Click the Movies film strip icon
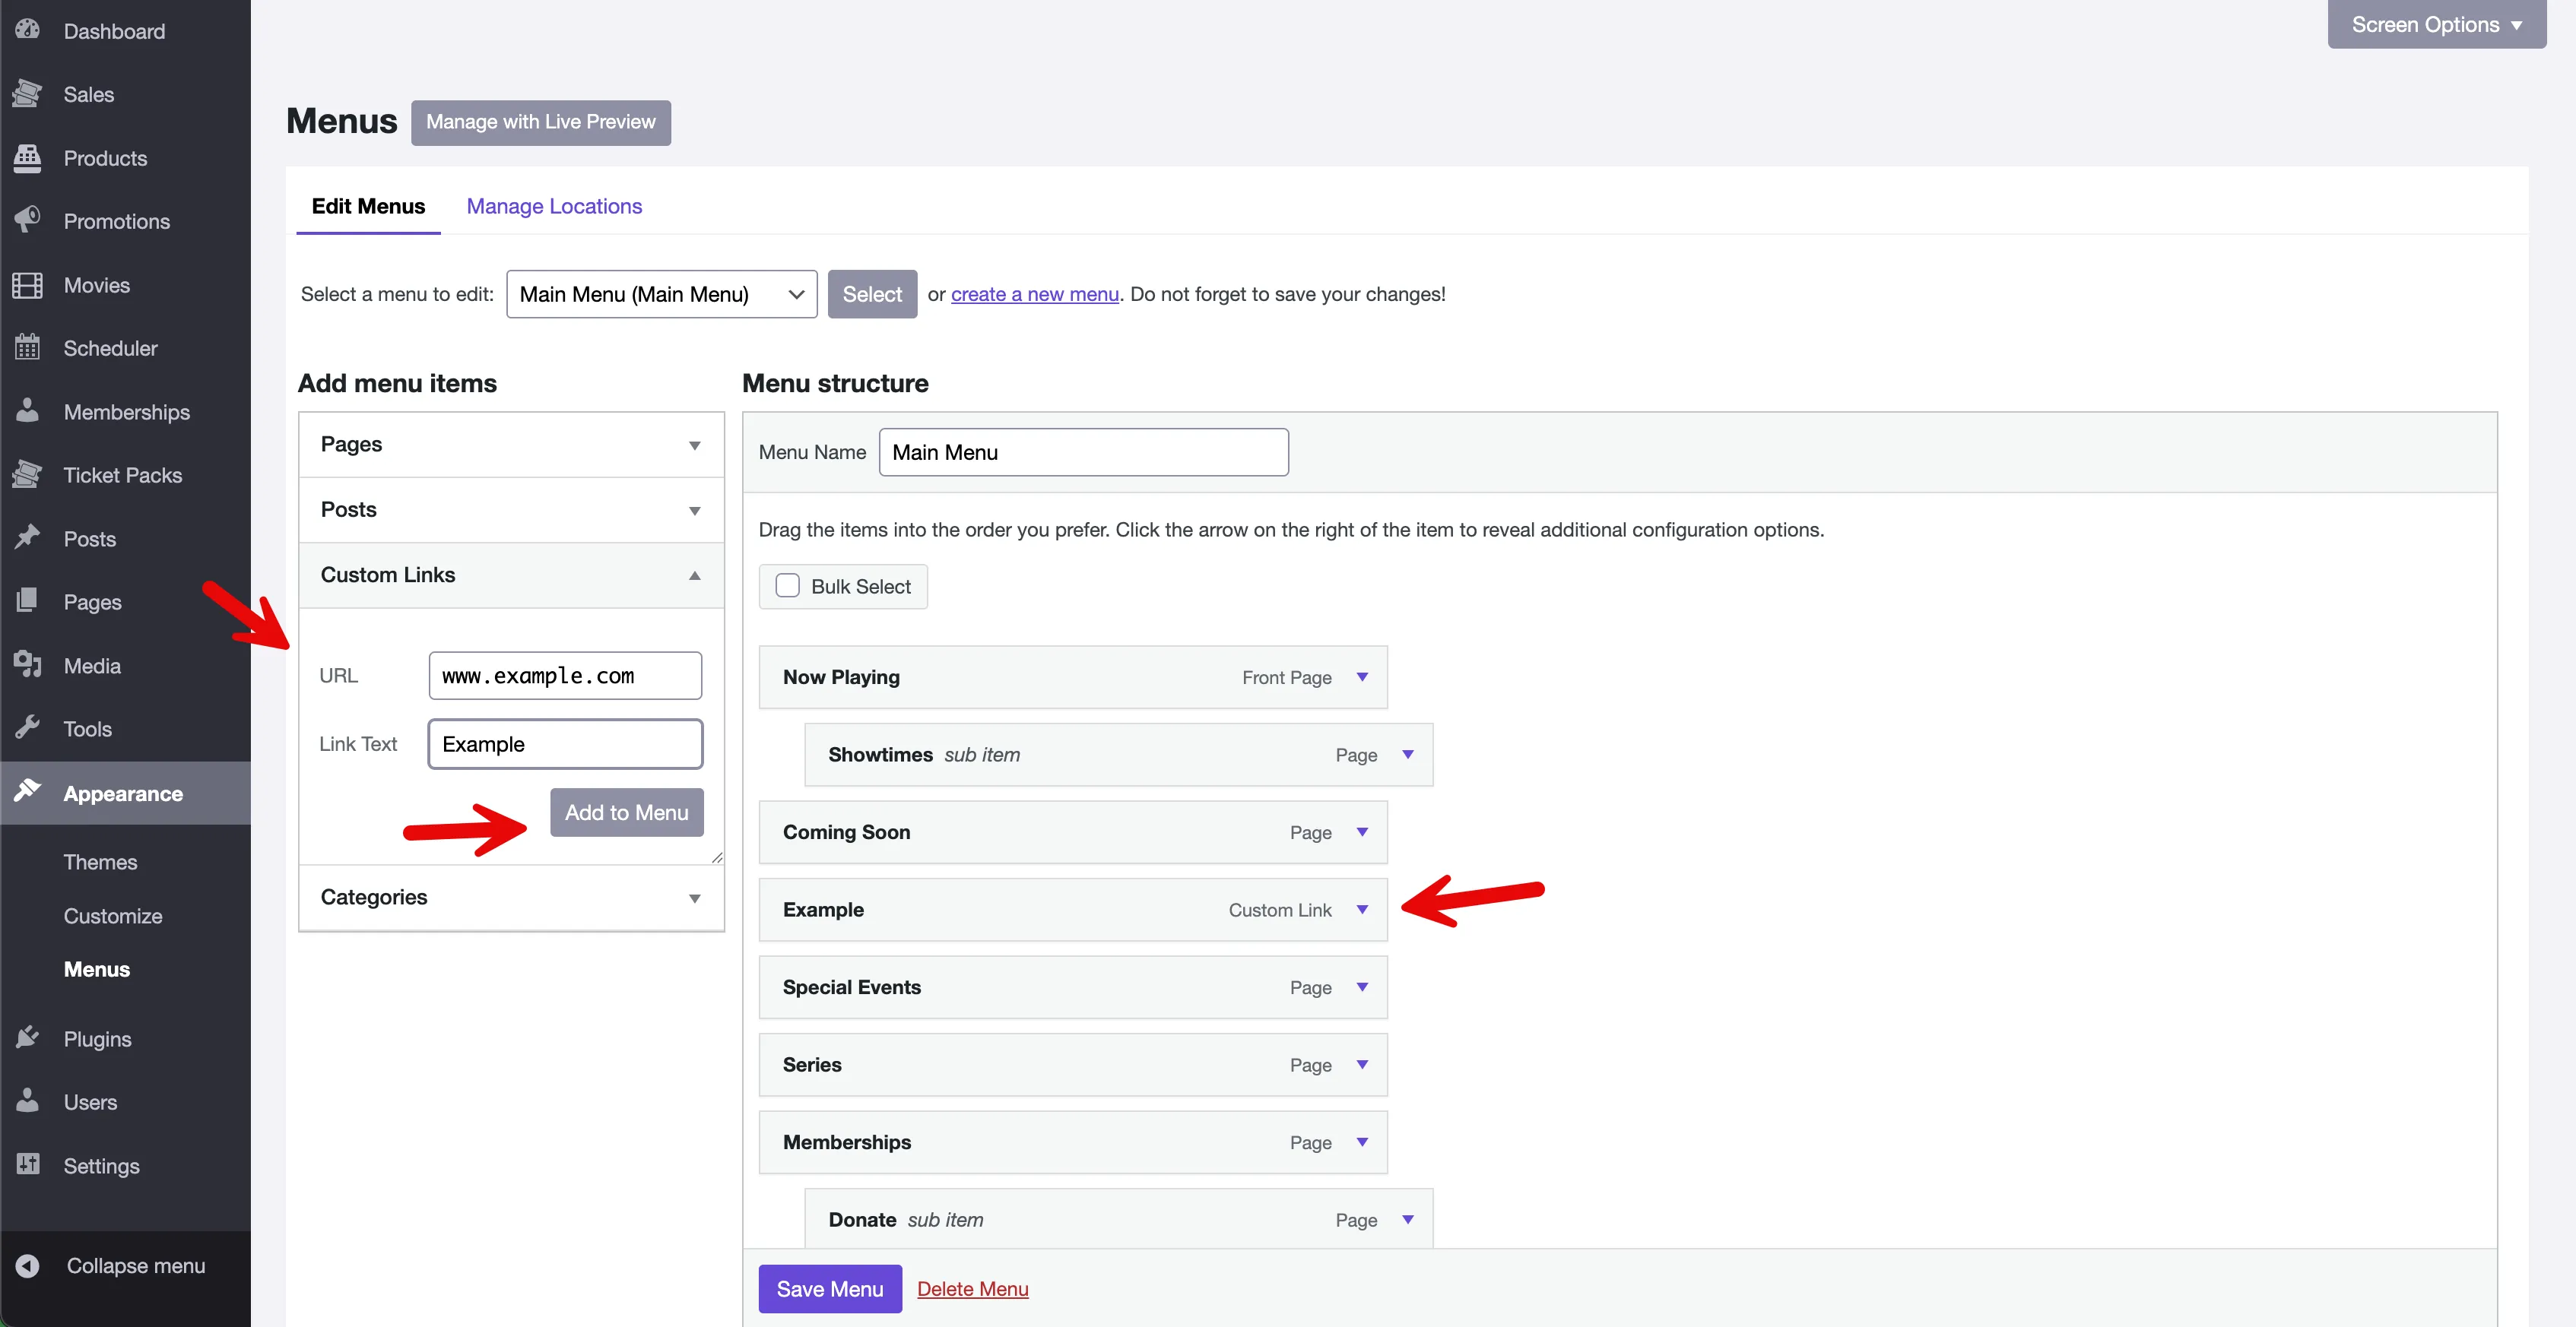The image size is (2576, 1327). pyautogui.click(x=27, y=285)
